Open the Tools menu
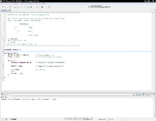The image size is (156, 121). [x=22, y=4]
